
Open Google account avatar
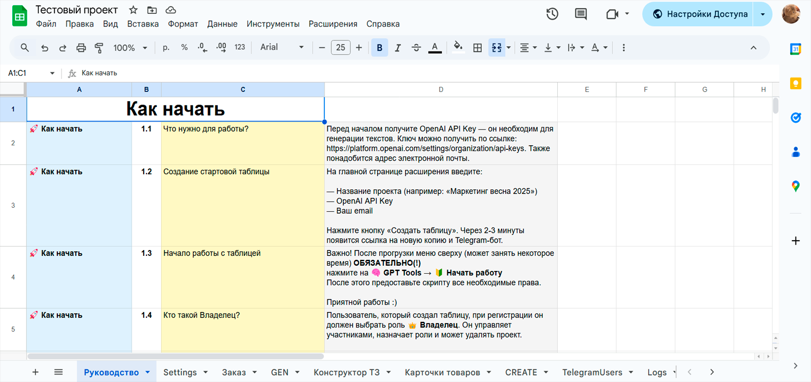point(791,14)
